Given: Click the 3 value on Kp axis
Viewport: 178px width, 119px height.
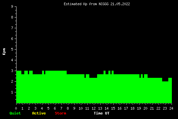Looking at the screenshot, I should point(12,71).
